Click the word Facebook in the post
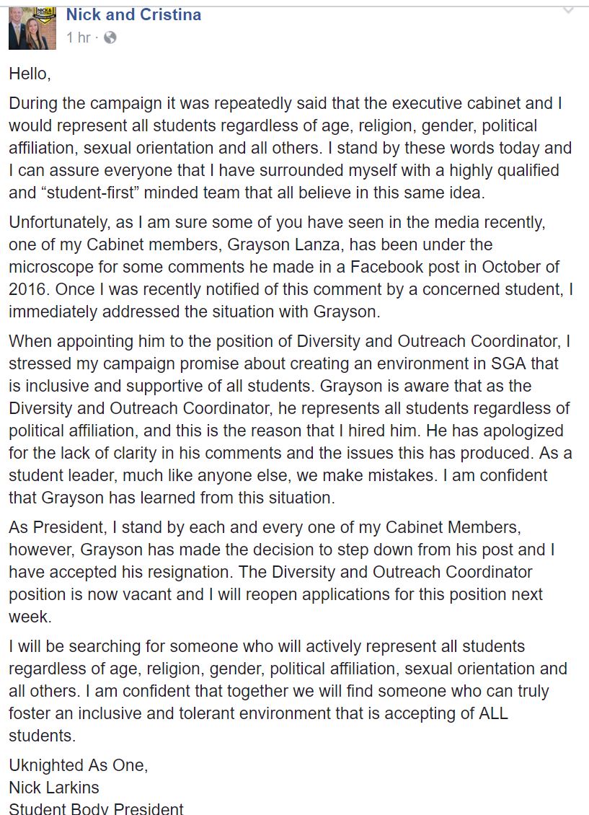The height and width of the screenshot is (815, 589). tap(387, 267)
